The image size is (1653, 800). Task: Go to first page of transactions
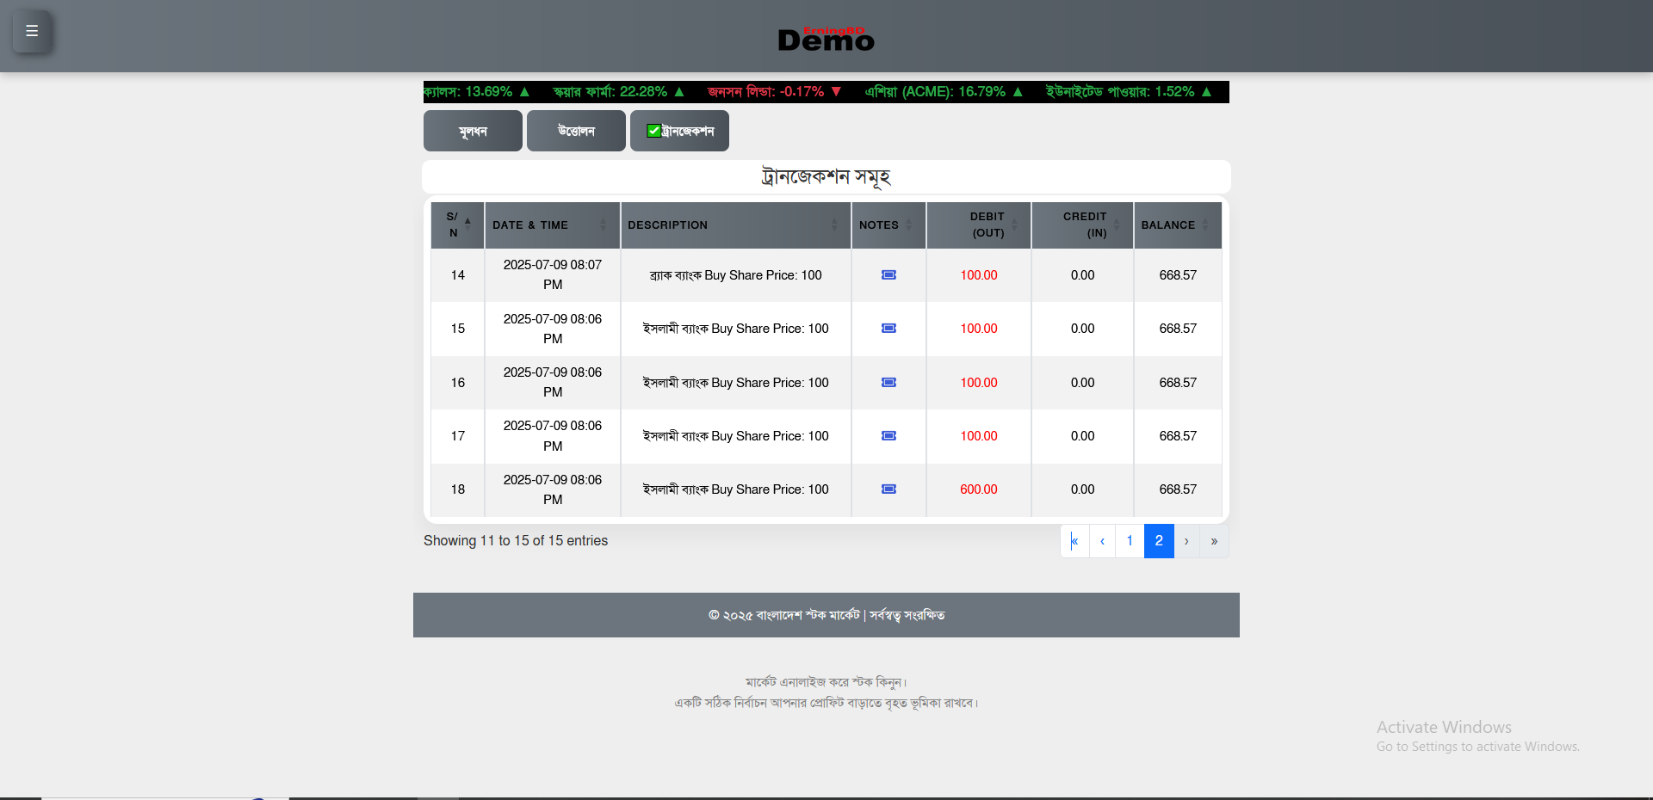1074,541
